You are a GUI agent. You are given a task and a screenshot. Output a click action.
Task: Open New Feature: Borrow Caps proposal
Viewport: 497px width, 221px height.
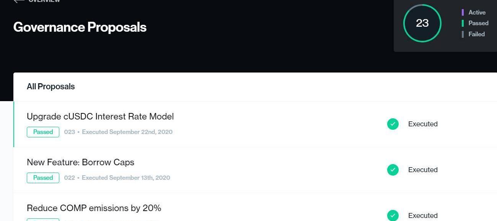point(80,162)
